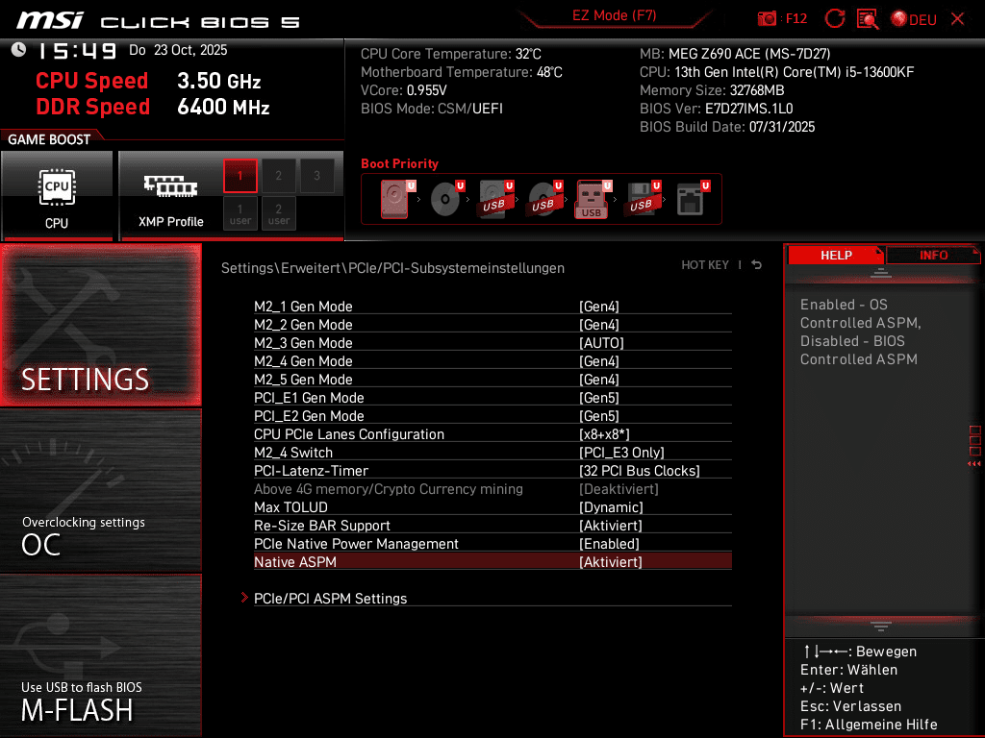The image size is (985, 738).
Task: Change M2_4 Gen Mode value
Action: pos(598,361)
